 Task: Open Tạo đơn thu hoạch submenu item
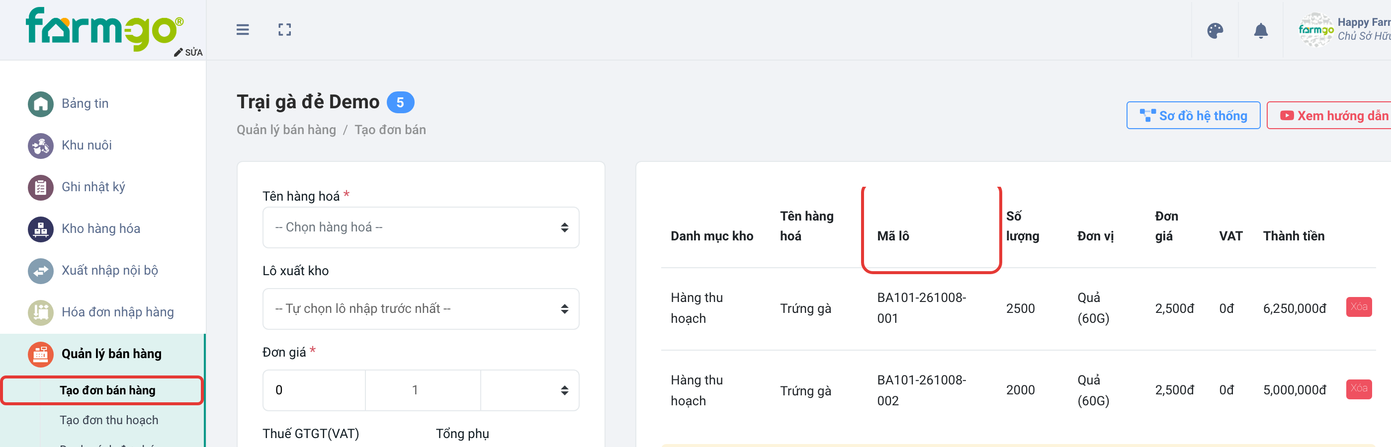pyautogui.click(x=108, y=420)
